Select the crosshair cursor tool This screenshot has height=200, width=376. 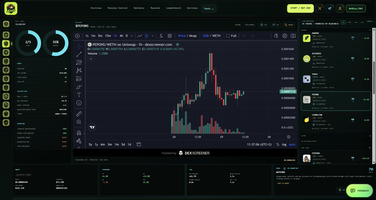click(79, 46)
